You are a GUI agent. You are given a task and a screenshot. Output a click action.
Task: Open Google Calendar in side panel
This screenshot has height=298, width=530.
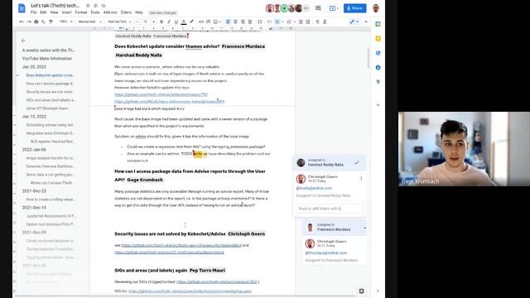[378, 24]
